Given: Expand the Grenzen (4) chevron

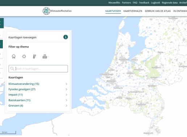Looking at the screenshot, I should point(66,106).
